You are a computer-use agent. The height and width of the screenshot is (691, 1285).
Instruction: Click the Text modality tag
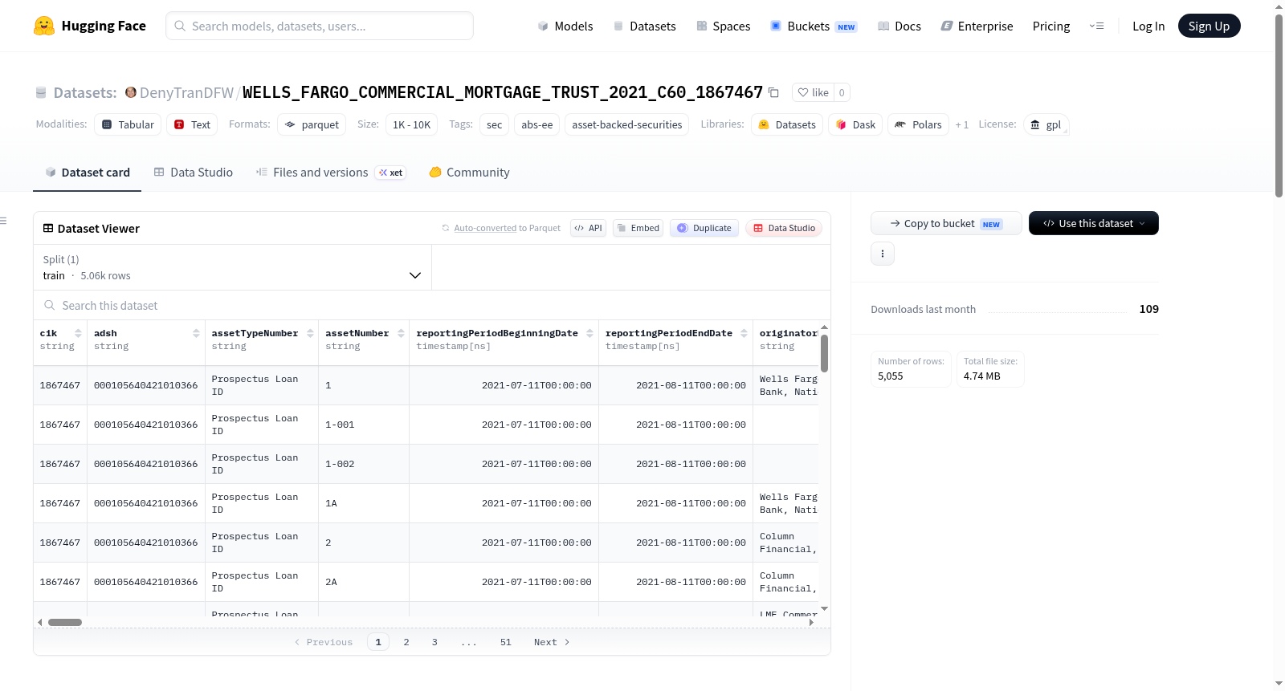pos(192,124)
